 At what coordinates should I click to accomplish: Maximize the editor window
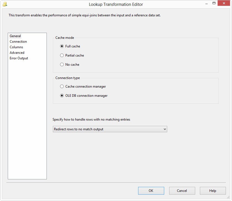[x=214, y=3]
